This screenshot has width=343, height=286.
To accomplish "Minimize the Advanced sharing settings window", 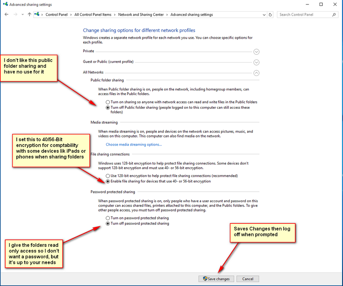I will (x=307, y=4).
